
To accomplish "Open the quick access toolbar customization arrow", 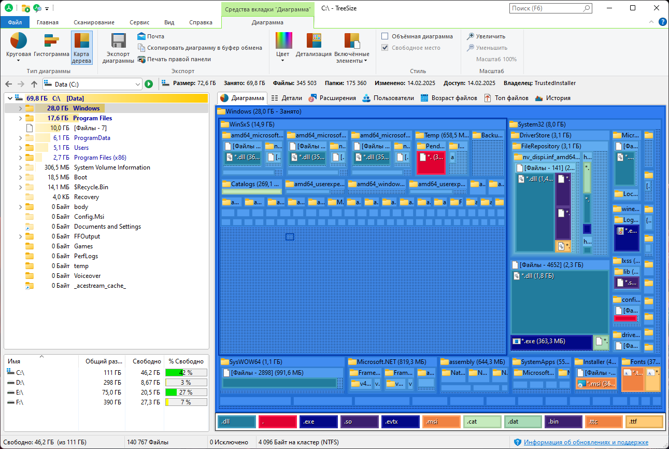I will (x=47, y=9).
